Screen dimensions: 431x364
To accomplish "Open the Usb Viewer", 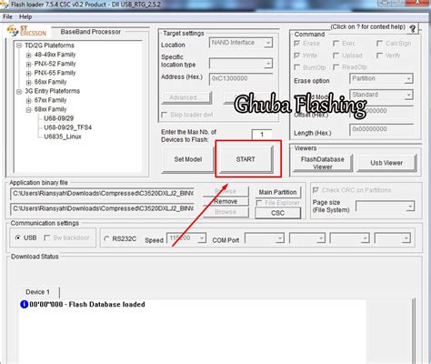I will click(386, 163).
